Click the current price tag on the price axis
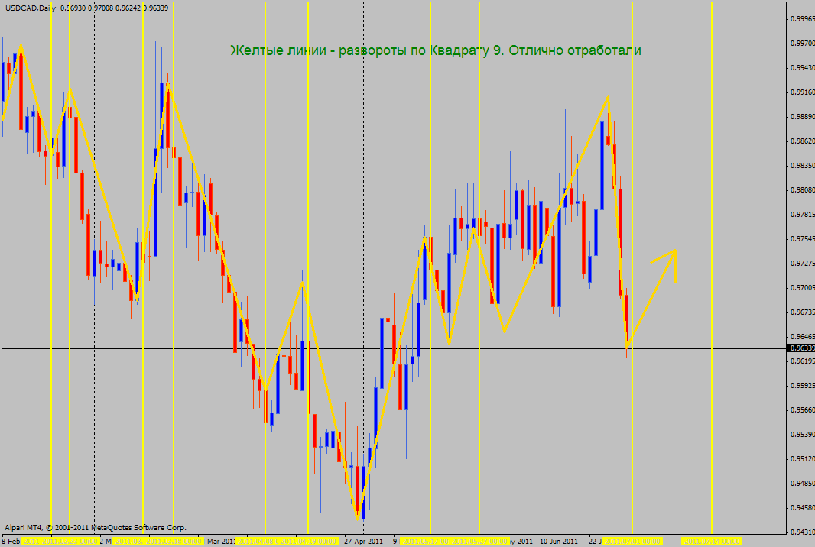This screenshot has width=815, height=547. point(800,348)
